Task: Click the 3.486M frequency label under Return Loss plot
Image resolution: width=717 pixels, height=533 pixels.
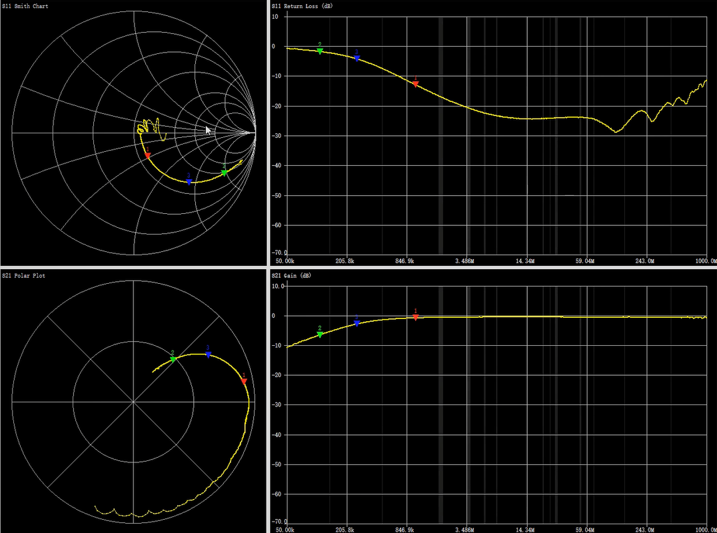Action: tap(465, 261)
